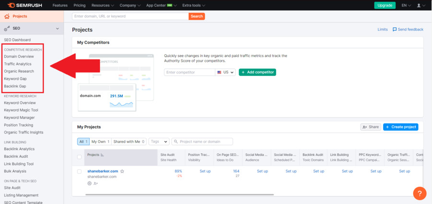
Task: Open Organic Research in sidebar
Action: [19, 71]
